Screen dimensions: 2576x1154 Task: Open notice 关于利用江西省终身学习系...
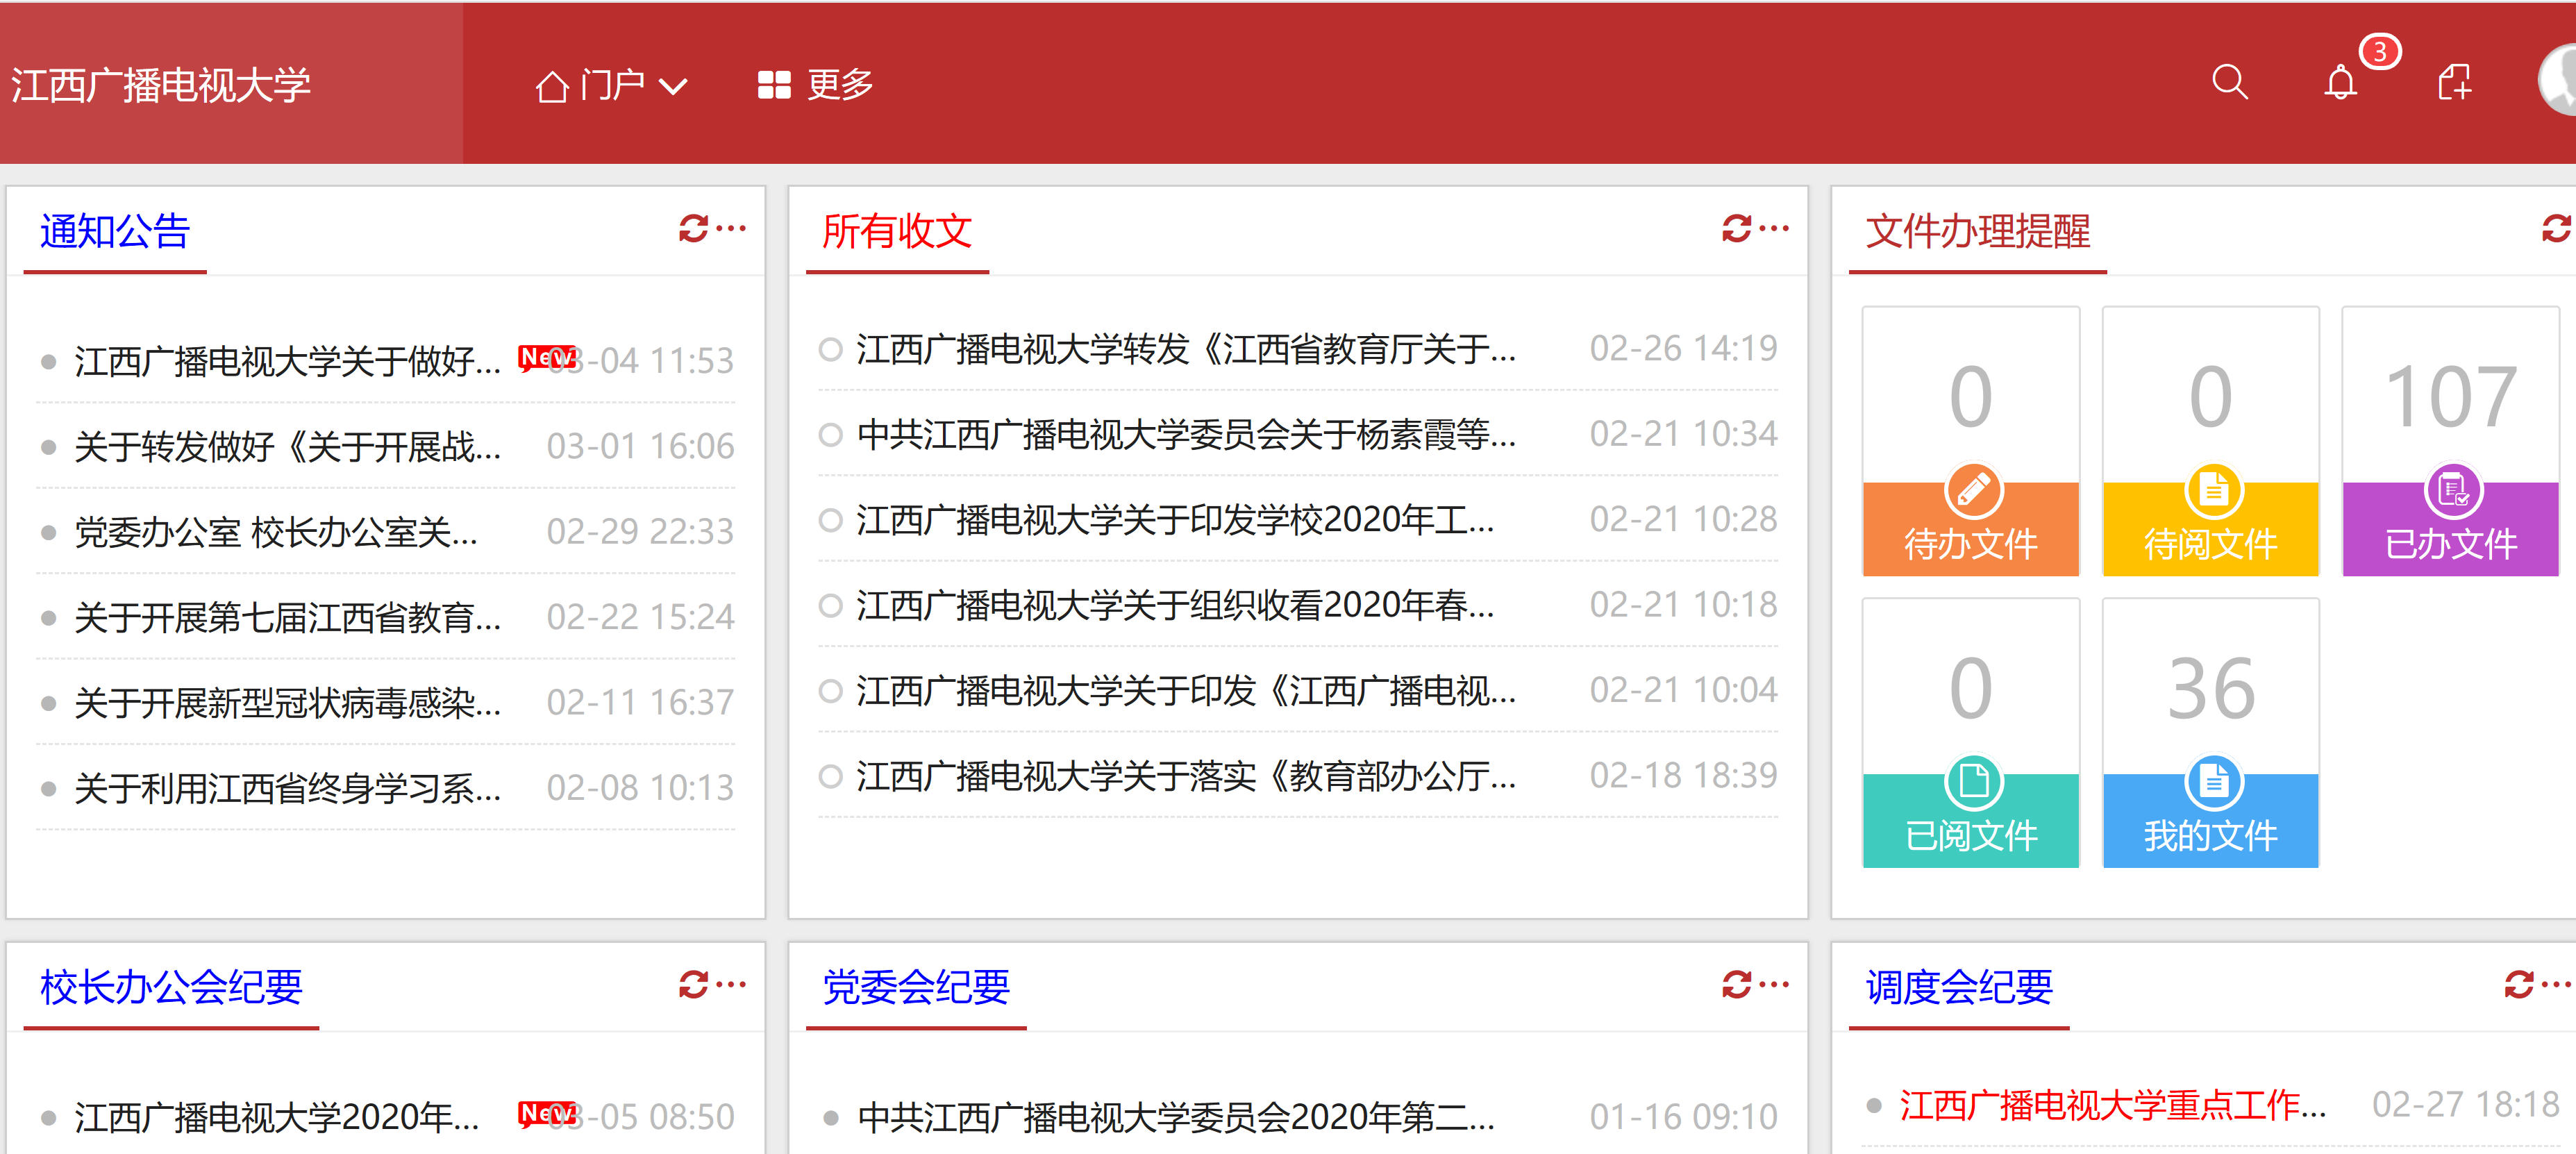coord(288,788)
